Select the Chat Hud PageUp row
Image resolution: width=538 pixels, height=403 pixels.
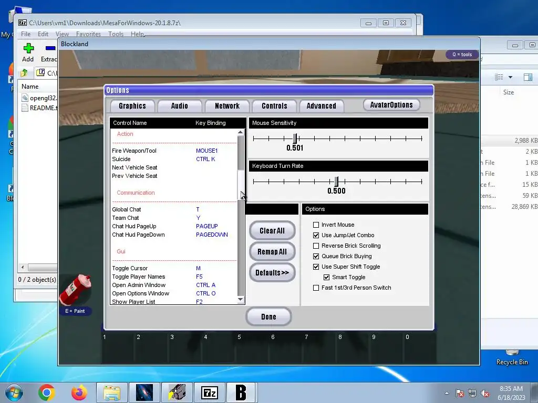[173, 226]
